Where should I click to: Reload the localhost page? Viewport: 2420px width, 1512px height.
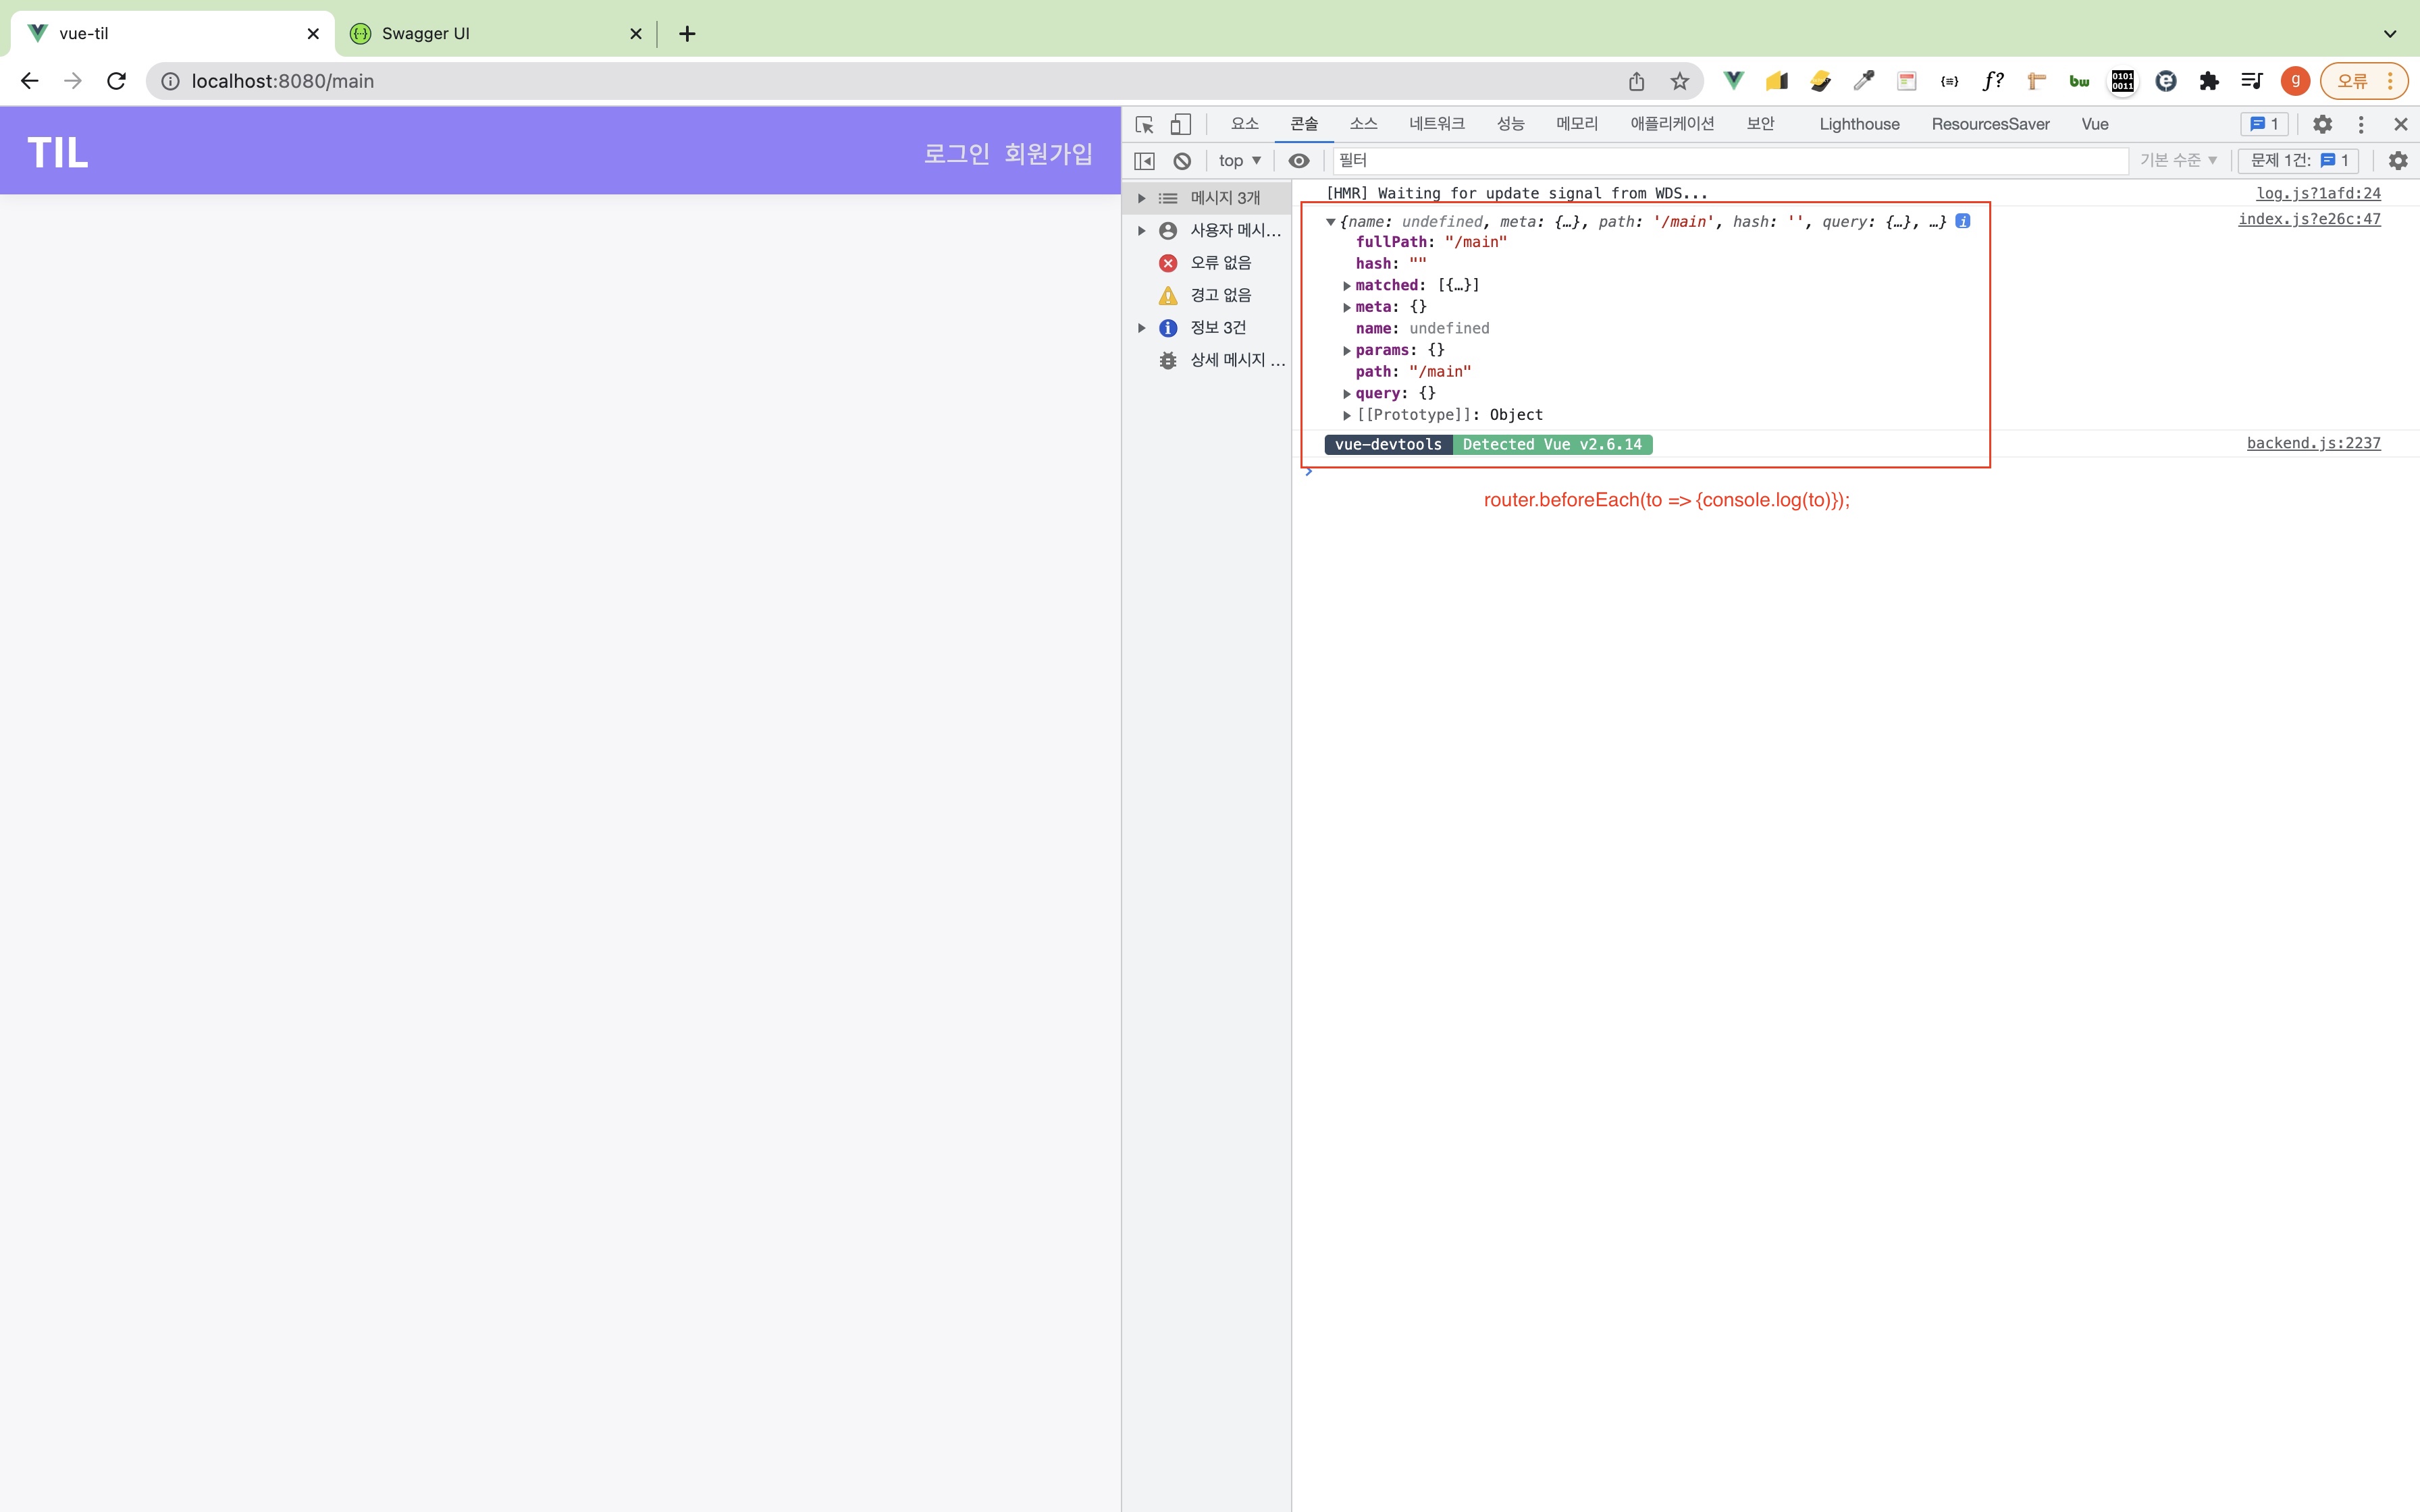116,81
